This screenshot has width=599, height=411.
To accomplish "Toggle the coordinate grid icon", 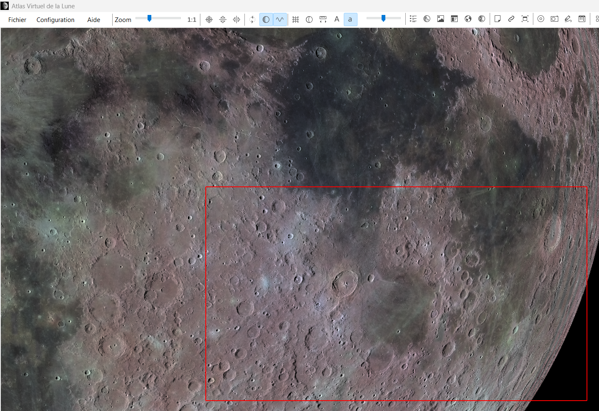I will 296,20.
